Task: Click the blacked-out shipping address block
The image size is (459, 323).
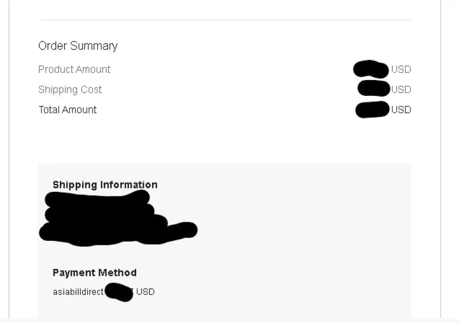Action: coord(118,218)
